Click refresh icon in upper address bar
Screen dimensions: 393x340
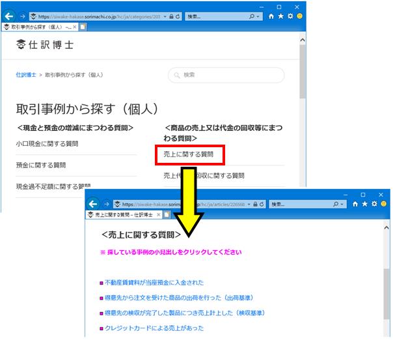[178, 16]
